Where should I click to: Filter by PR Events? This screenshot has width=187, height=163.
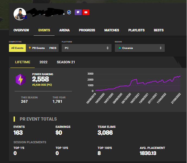point(36,48)
